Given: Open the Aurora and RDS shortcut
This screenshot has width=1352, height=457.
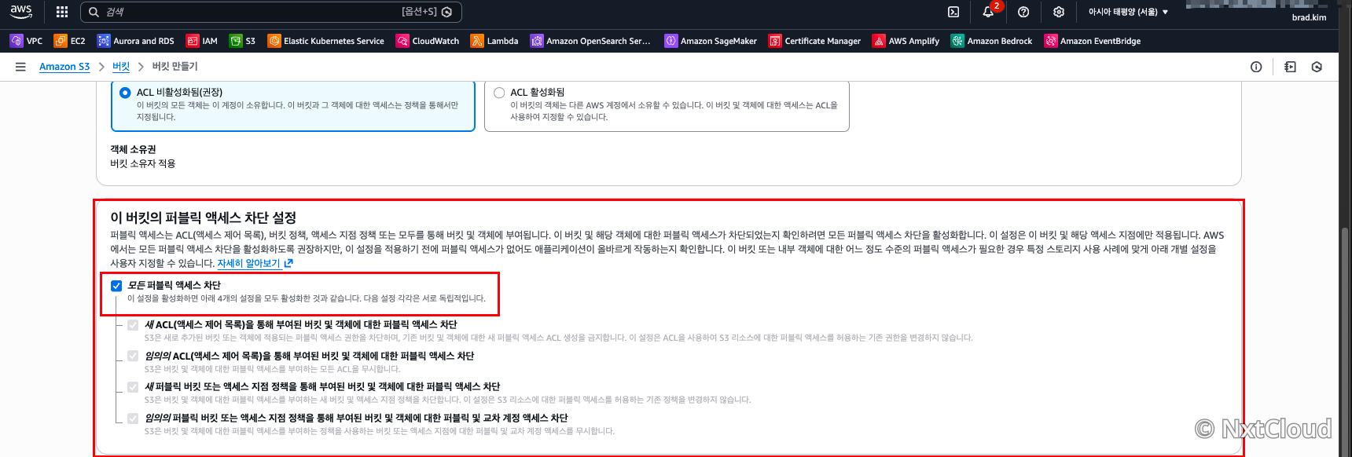Looking at the screenshot, I should click(x=136, y=41).
